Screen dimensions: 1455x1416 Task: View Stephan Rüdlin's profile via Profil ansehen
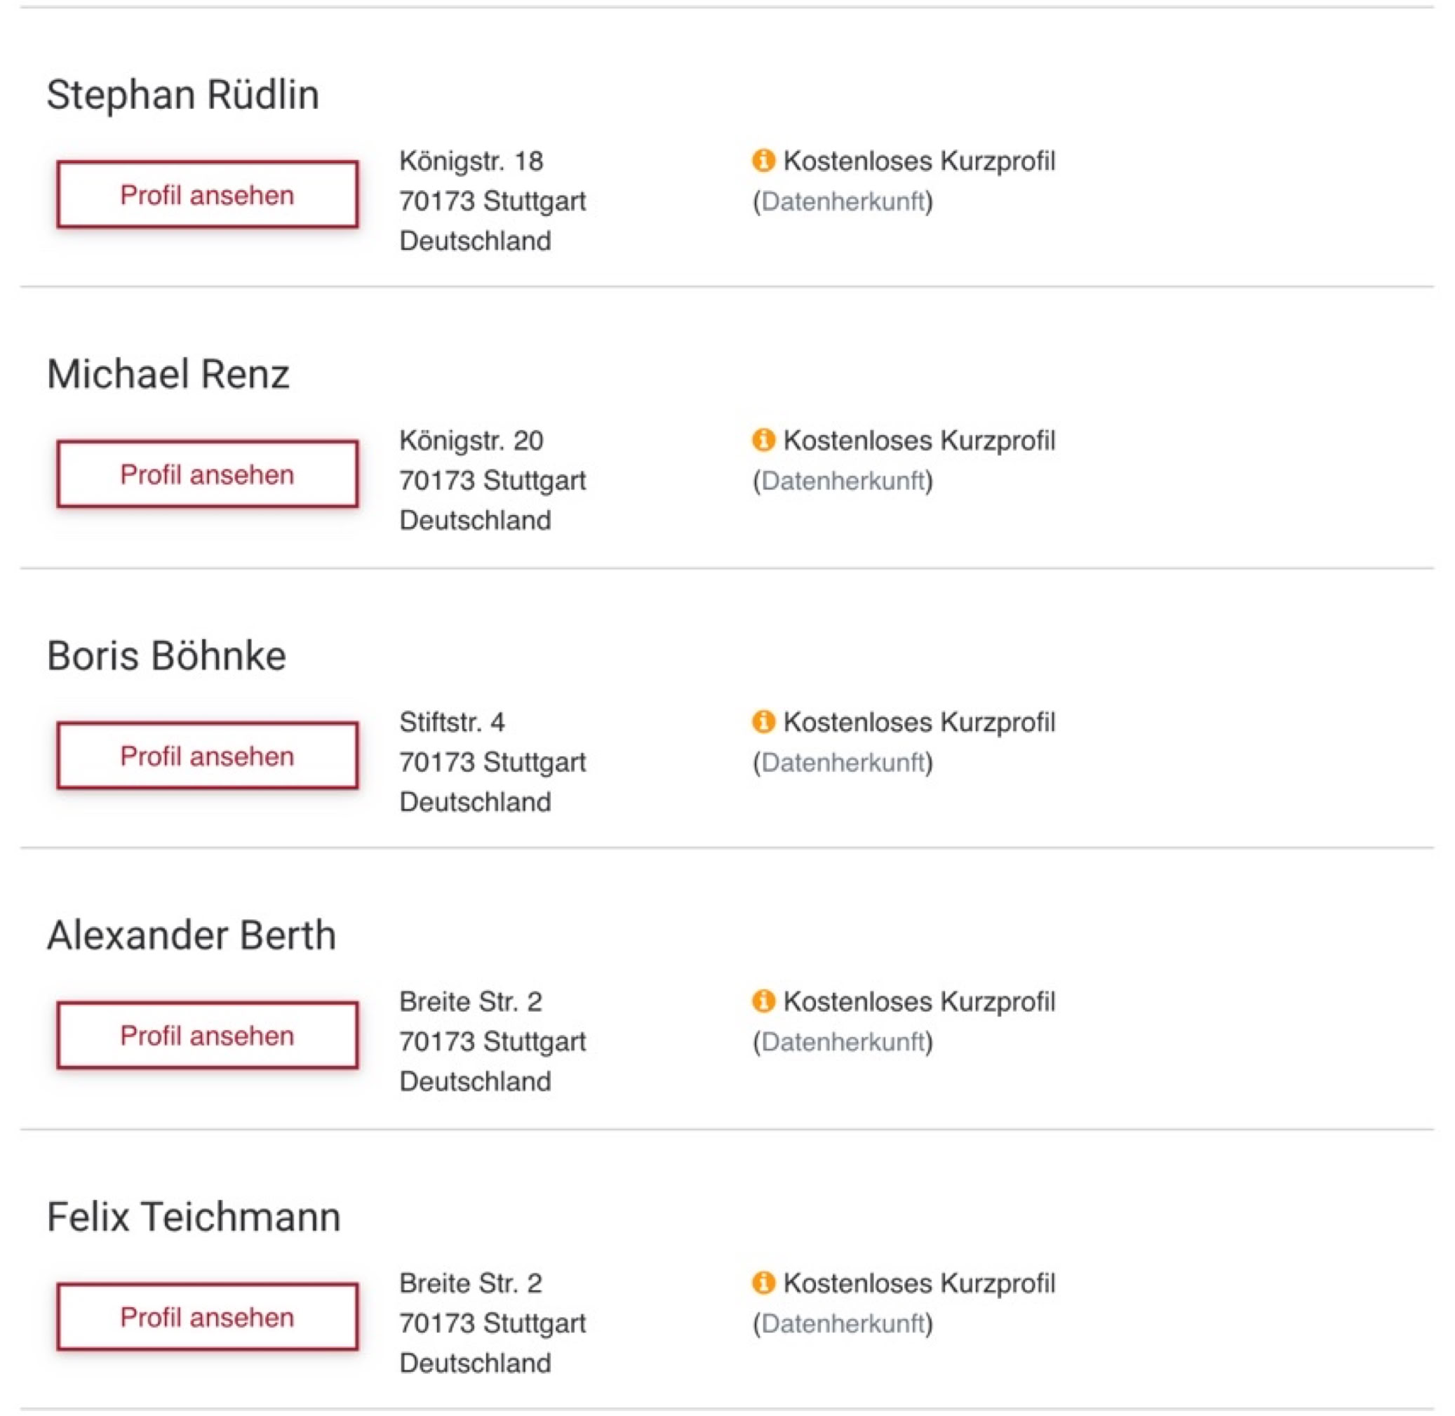click(208, 195)
